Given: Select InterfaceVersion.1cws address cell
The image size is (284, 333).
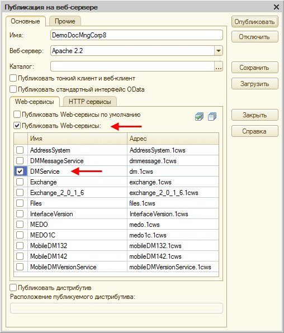Looking at the screenshot, I should [173, 214].
